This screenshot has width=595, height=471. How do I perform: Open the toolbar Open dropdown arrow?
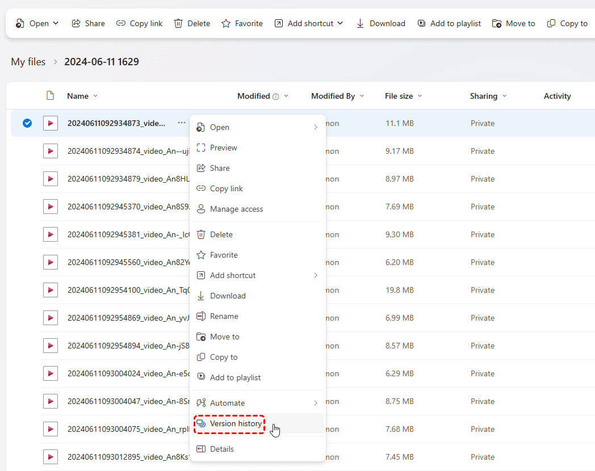pyautogui.click(x=56, y=23)
